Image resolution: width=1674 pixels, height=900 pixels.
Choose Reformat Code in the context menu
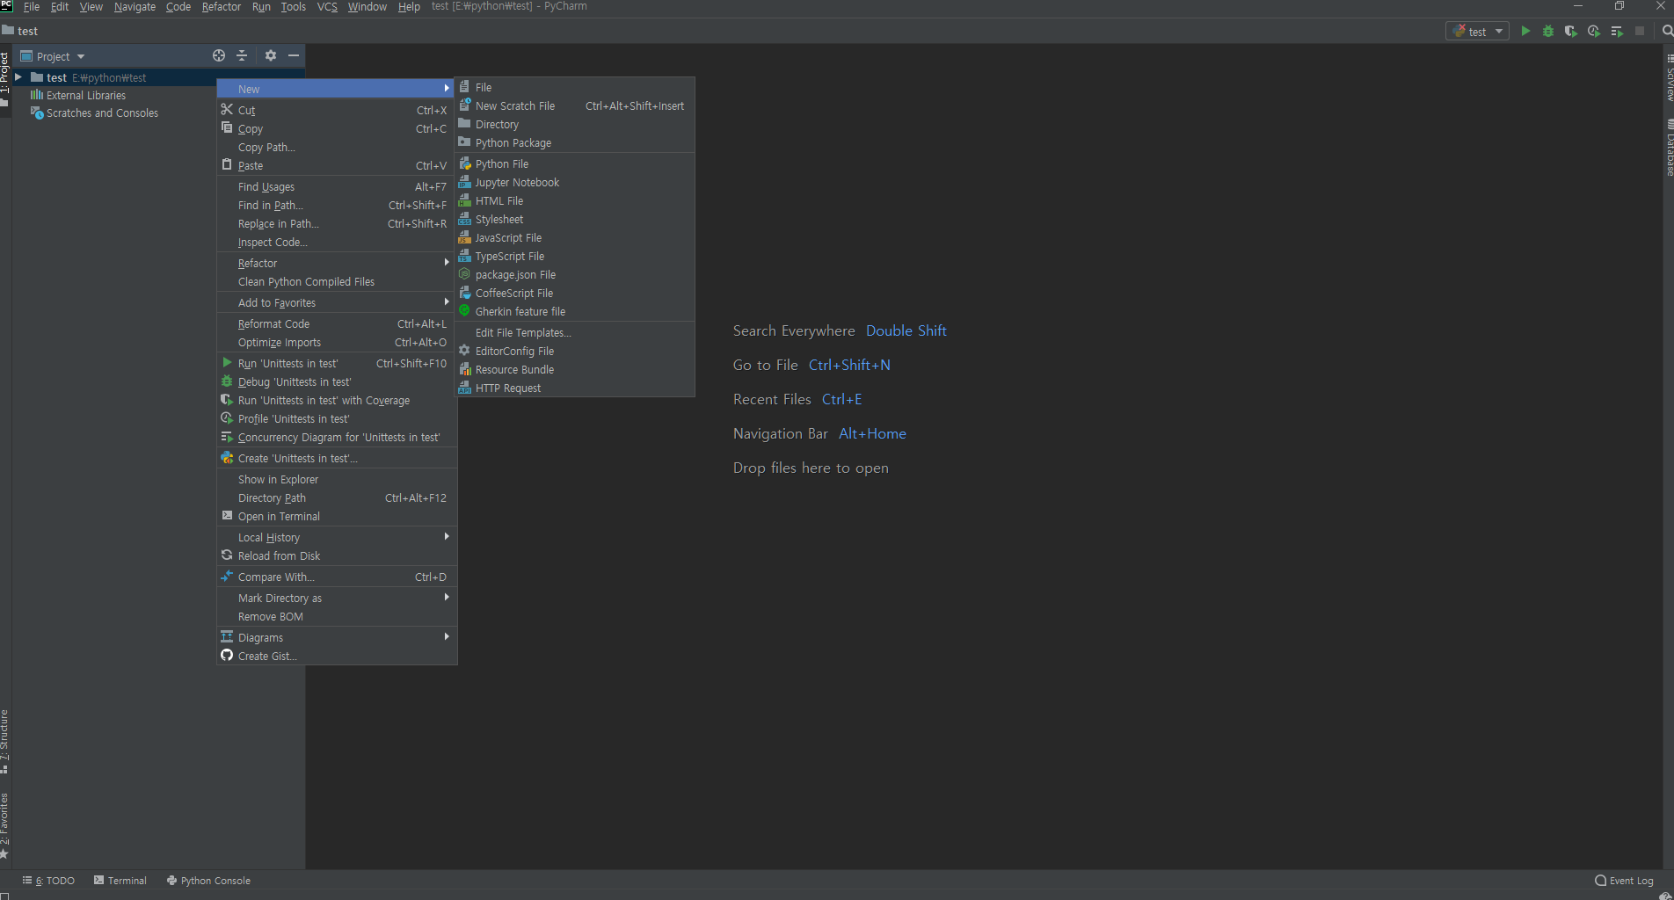pyautogui.click(x=337, y=323)
